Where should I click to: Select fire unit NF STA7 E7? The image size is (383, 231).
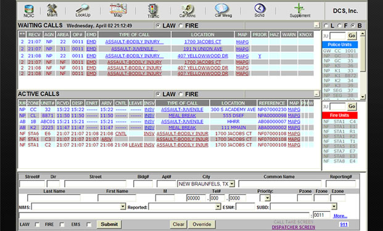click(x=340, y=151)
